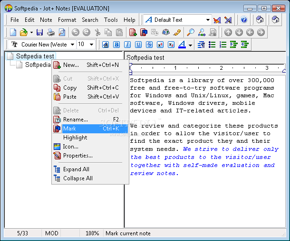
Task: Click the telephone handset toolbar icon
Action: (177, 32)
